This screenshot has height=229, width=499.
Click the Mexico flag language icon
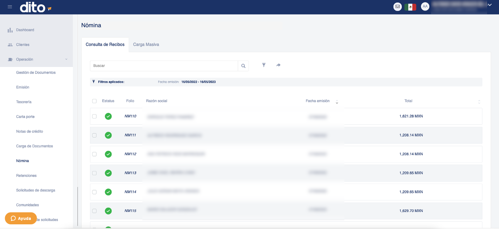410,7
